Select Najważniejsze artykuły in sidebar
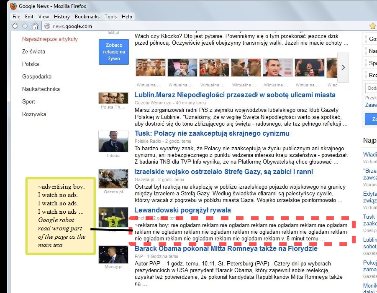This screenshot has height=293, width=377. click(50, 39)
